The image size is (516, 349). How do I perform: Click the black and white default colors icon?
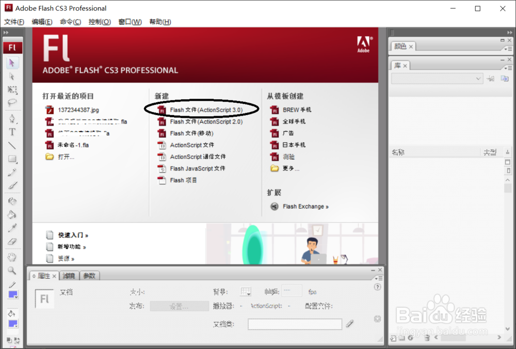point(9,340)
